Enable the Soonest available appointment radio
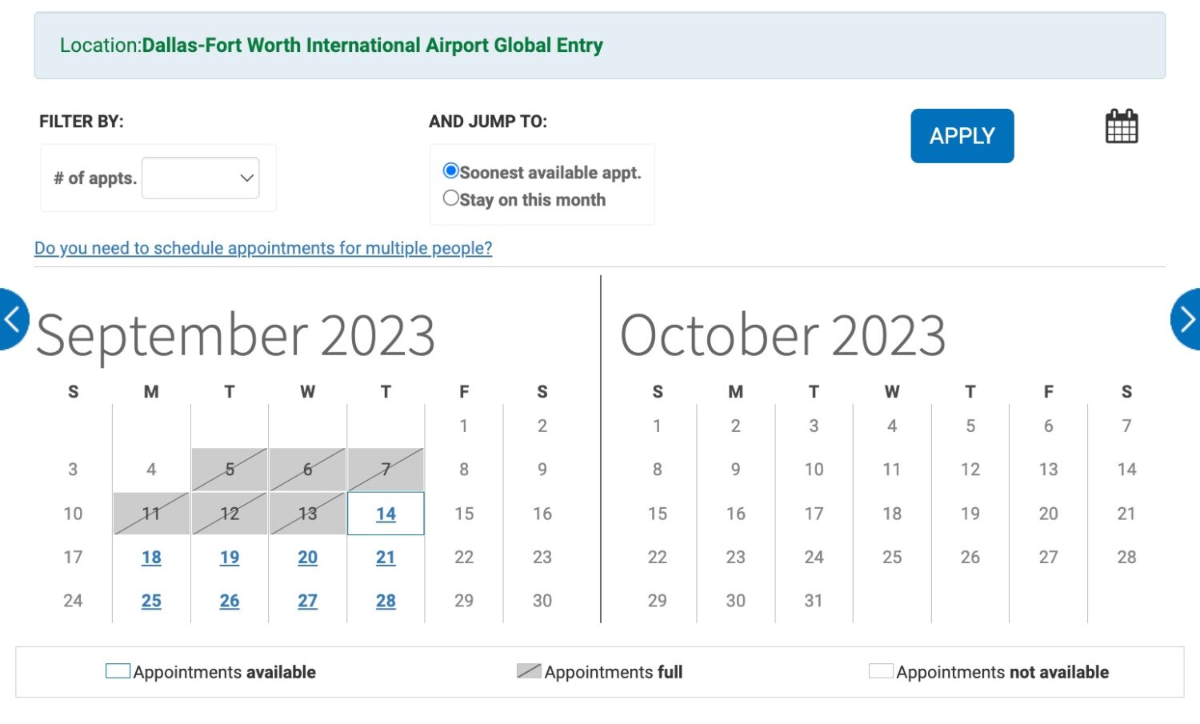Viewport: 1200px width, 724px height. pos(451,170)
